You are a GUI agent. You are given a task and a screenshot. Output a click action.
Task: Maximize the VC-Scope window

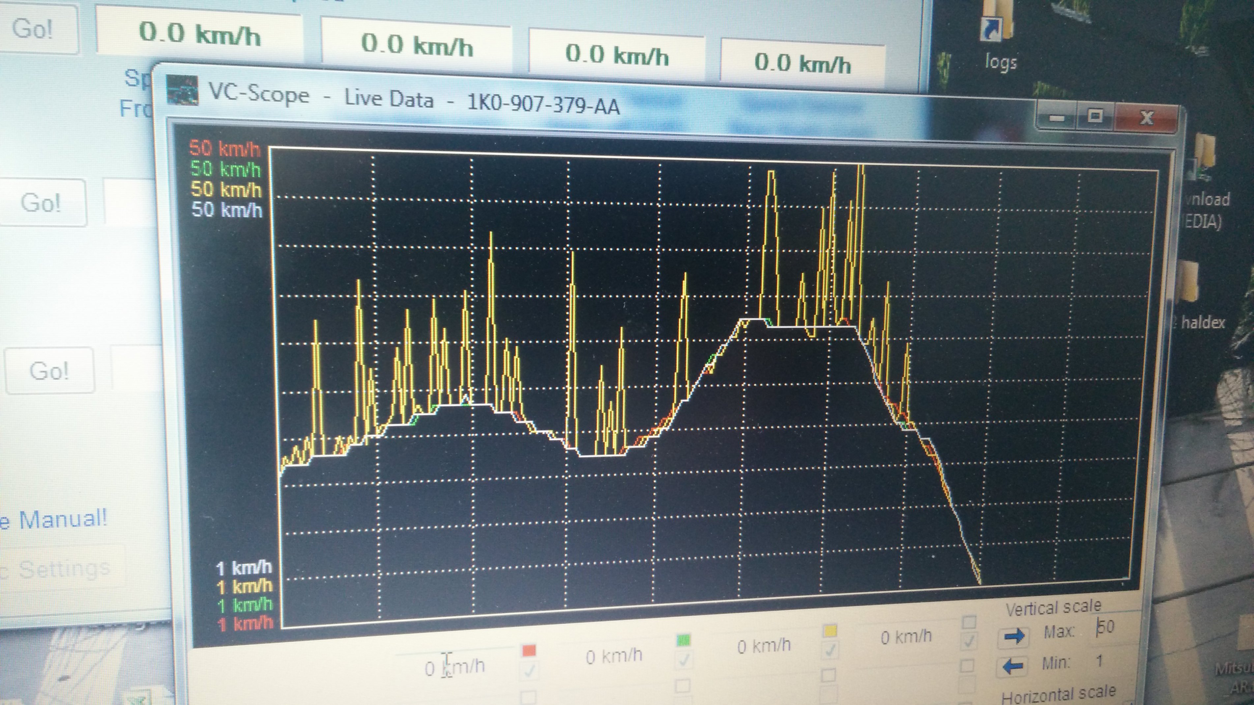click(1095, 116)
